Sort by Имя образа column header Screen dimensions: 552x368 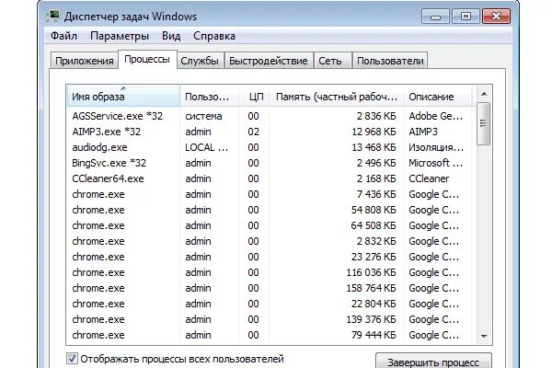tap(123, 96)
